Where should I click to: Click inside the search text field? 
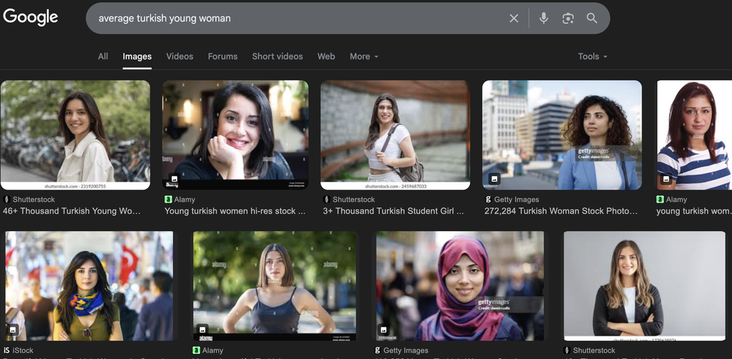pyautogui.click(x=295, y=19)
